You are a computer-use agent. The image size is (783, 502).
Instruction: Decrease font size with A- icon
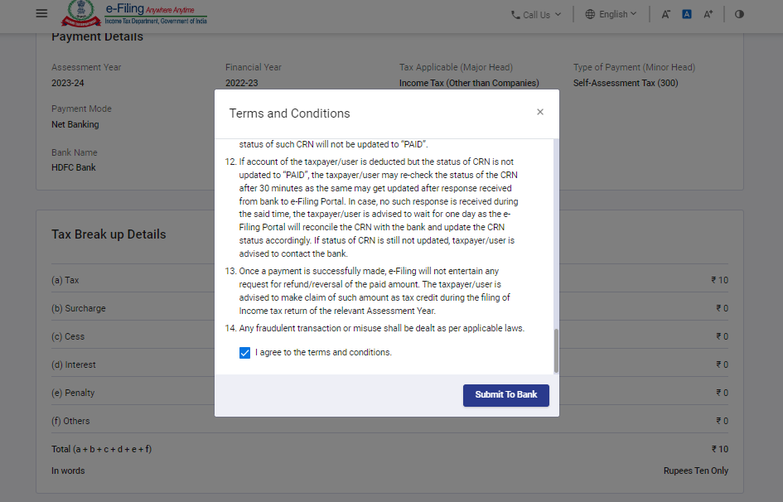pos(666,14)
